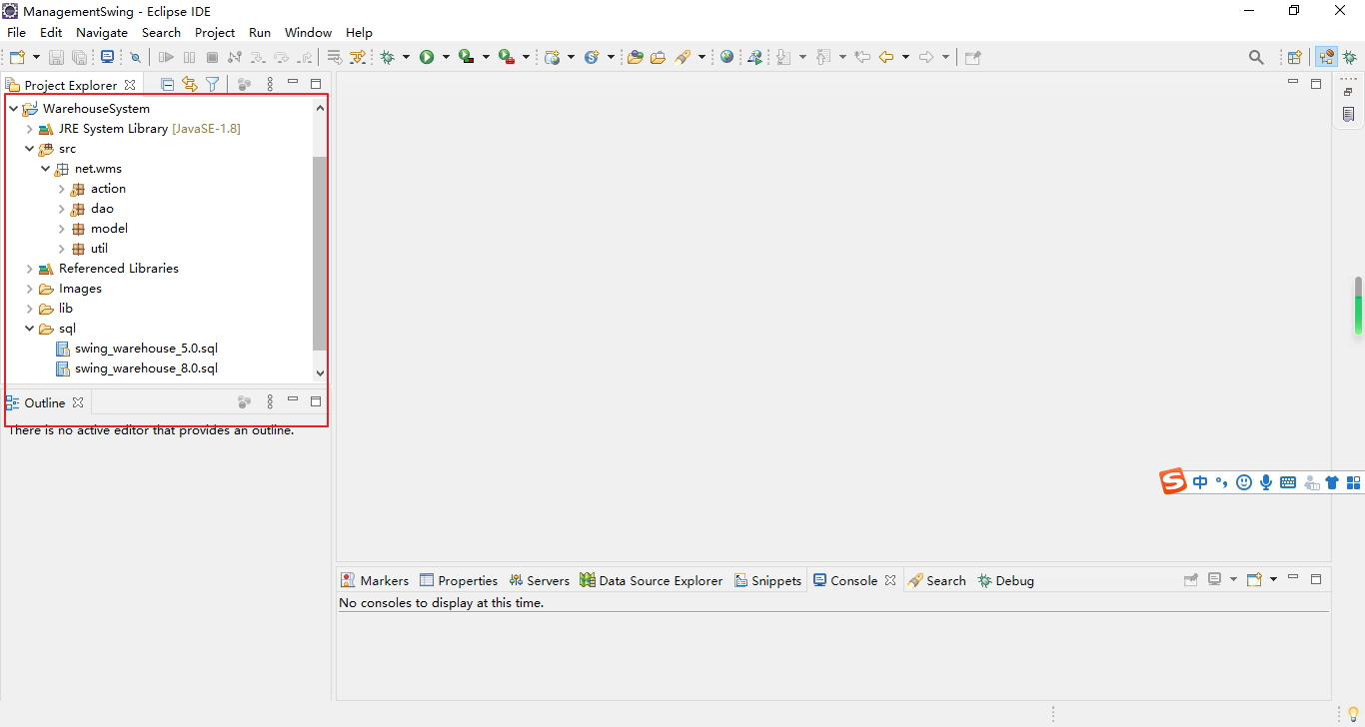Click the Save All toolbar icon
The width and height of the screenshot is (1365, 727).
point(80,58)
